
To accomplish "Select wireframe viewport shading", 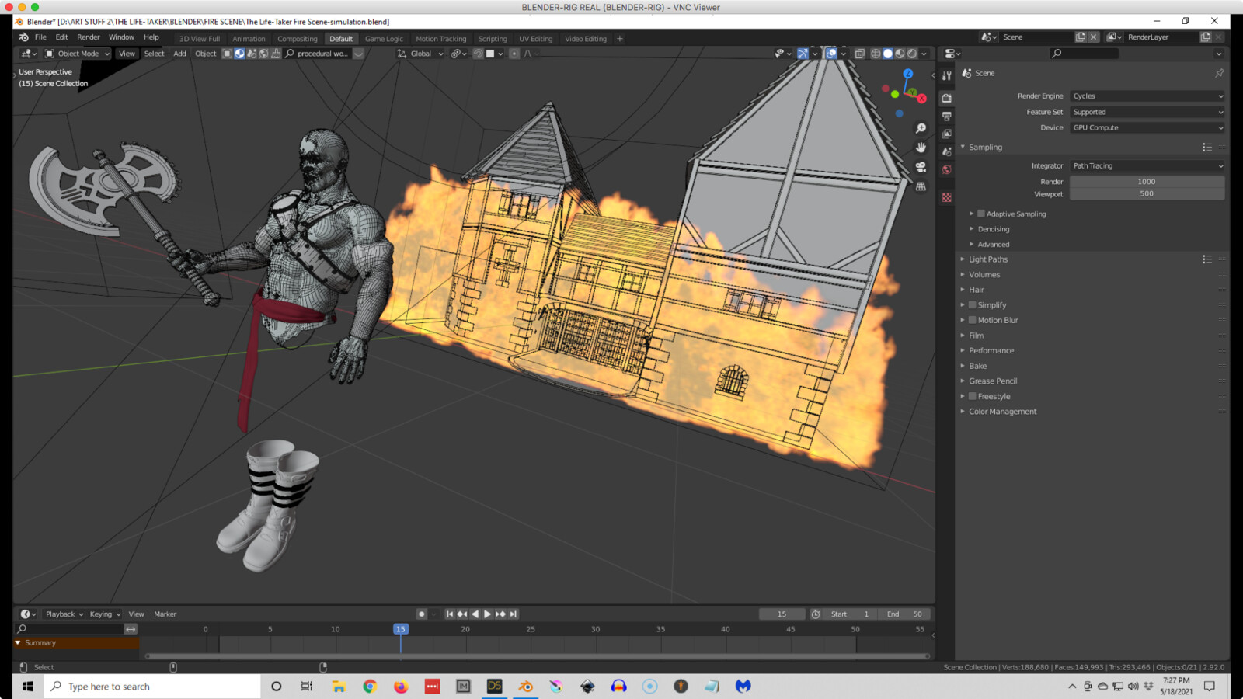I will click(876, 54).
